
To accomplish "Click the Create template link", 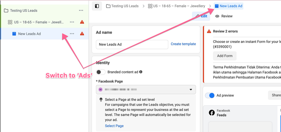I will pos(183,44).
